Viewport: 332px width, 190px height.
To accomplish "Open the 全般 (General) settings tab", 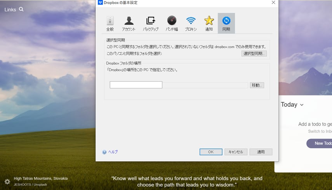I will (x=110, y=23).
